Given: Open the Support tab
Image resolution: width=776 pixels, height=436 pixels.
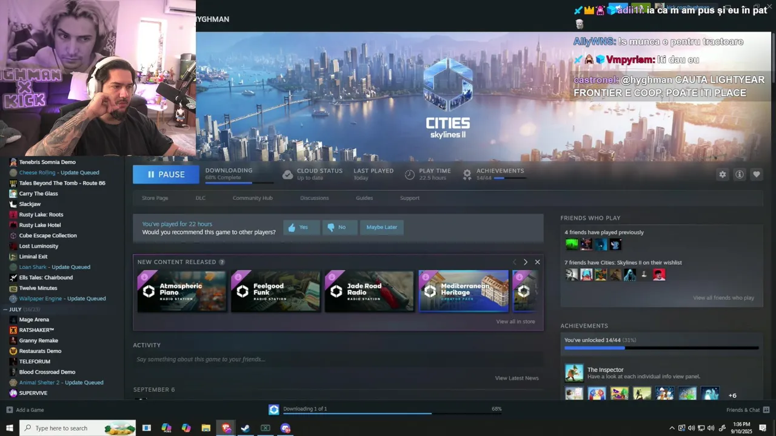Looking at the screenshot, I should tap(410, 198).
